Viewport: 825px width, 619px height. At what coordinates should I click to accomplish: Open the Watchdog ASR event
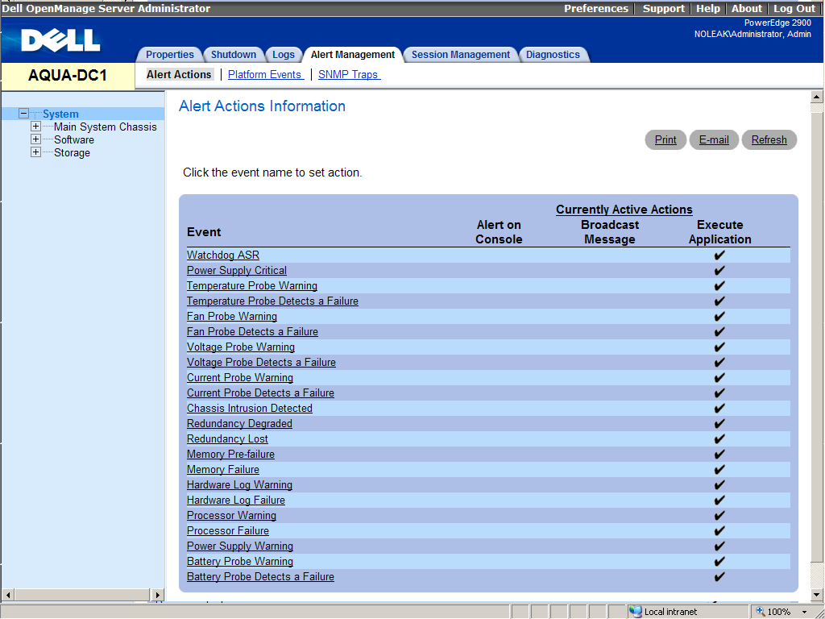point(223,255)
